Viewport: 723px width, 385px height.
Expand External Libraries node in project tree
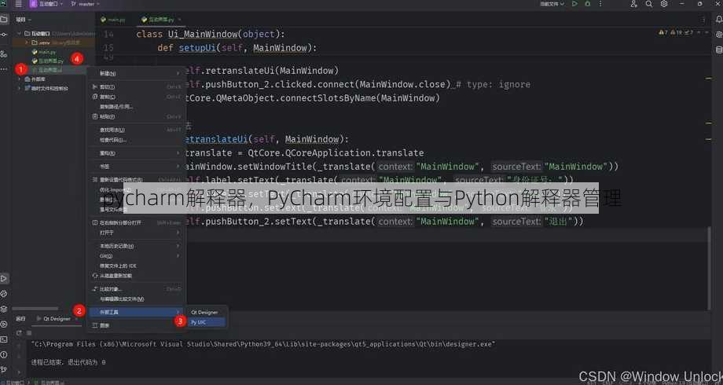point(20,79)
